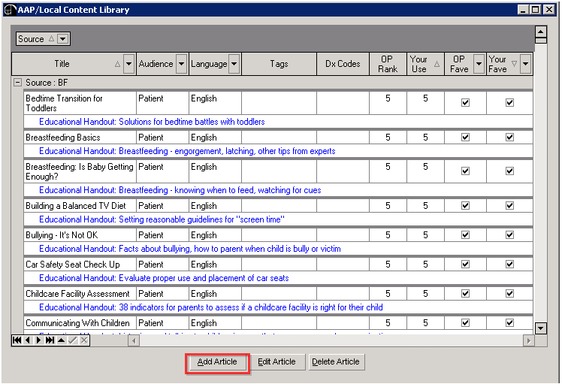The image size is (562, 384).
Task: Select the Bedtime Transition for Toddlers title cell
Action: tap(80, 103)
